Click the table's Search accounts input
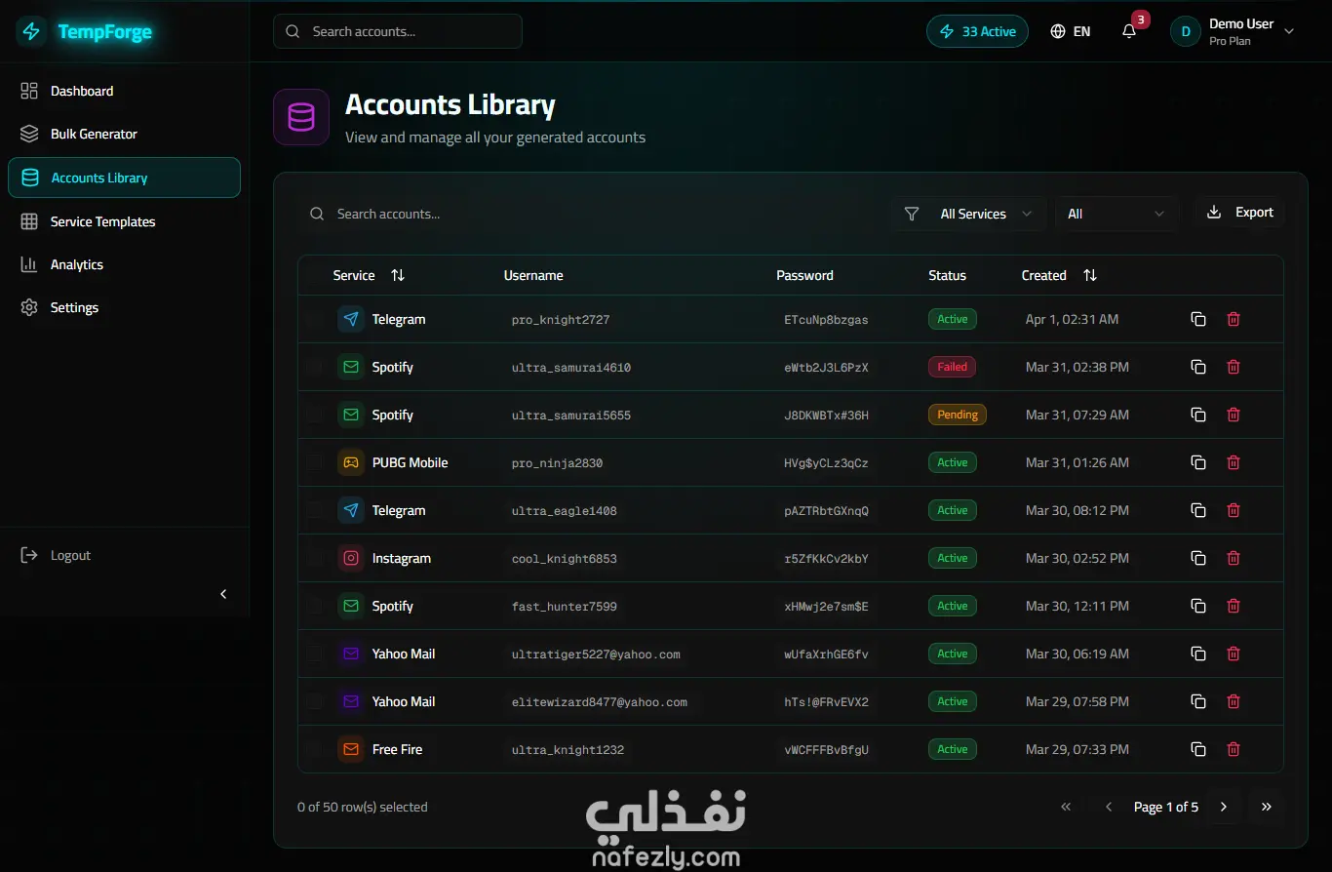1332x872 pixels. click(590, 214)
